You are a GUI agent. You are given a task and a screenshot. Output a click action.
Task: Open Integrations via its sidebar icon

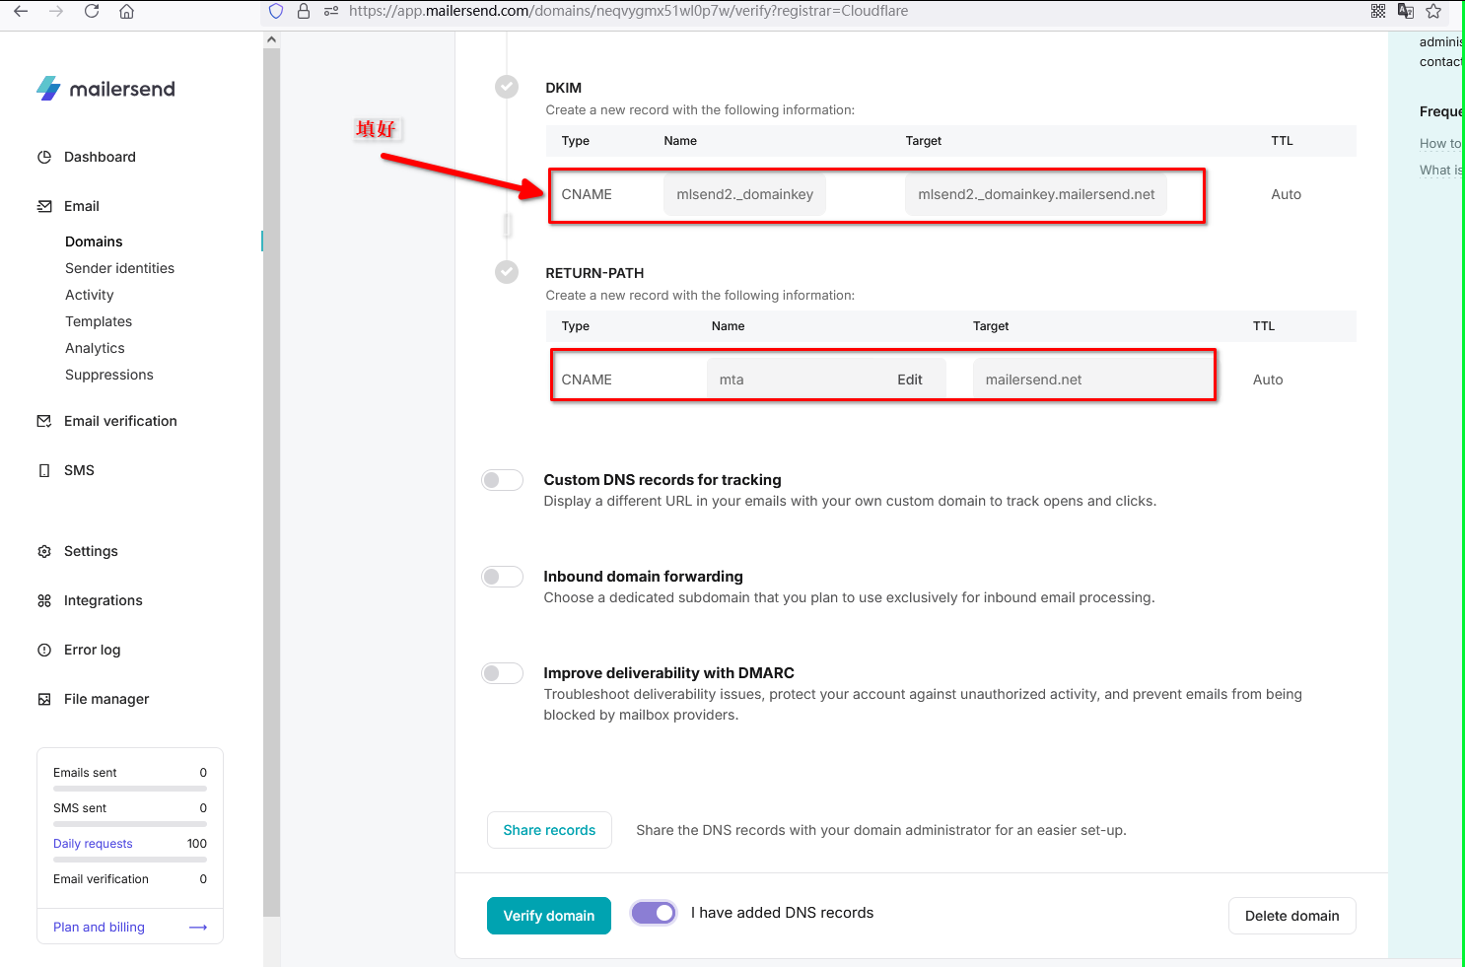[44, 600]
